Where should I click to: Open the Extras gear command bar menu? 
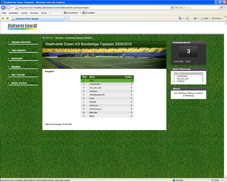pos(217,18)
